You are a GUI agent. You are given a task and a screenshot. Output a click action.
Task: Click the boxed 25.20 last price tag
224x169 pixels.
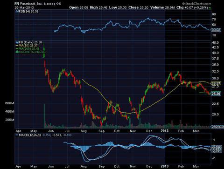[x=216, y=94]
